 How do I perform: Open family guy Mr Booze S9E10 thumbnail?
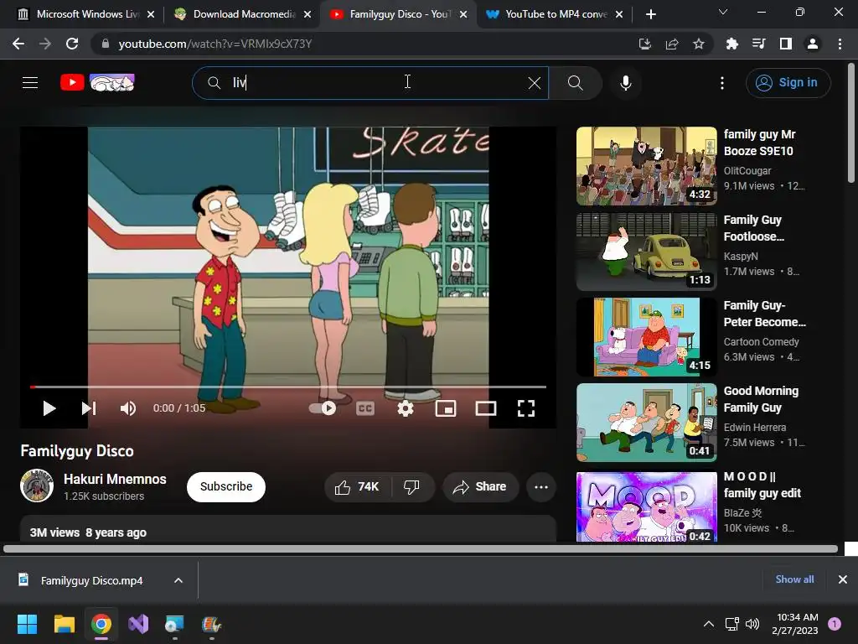[646, 166]
